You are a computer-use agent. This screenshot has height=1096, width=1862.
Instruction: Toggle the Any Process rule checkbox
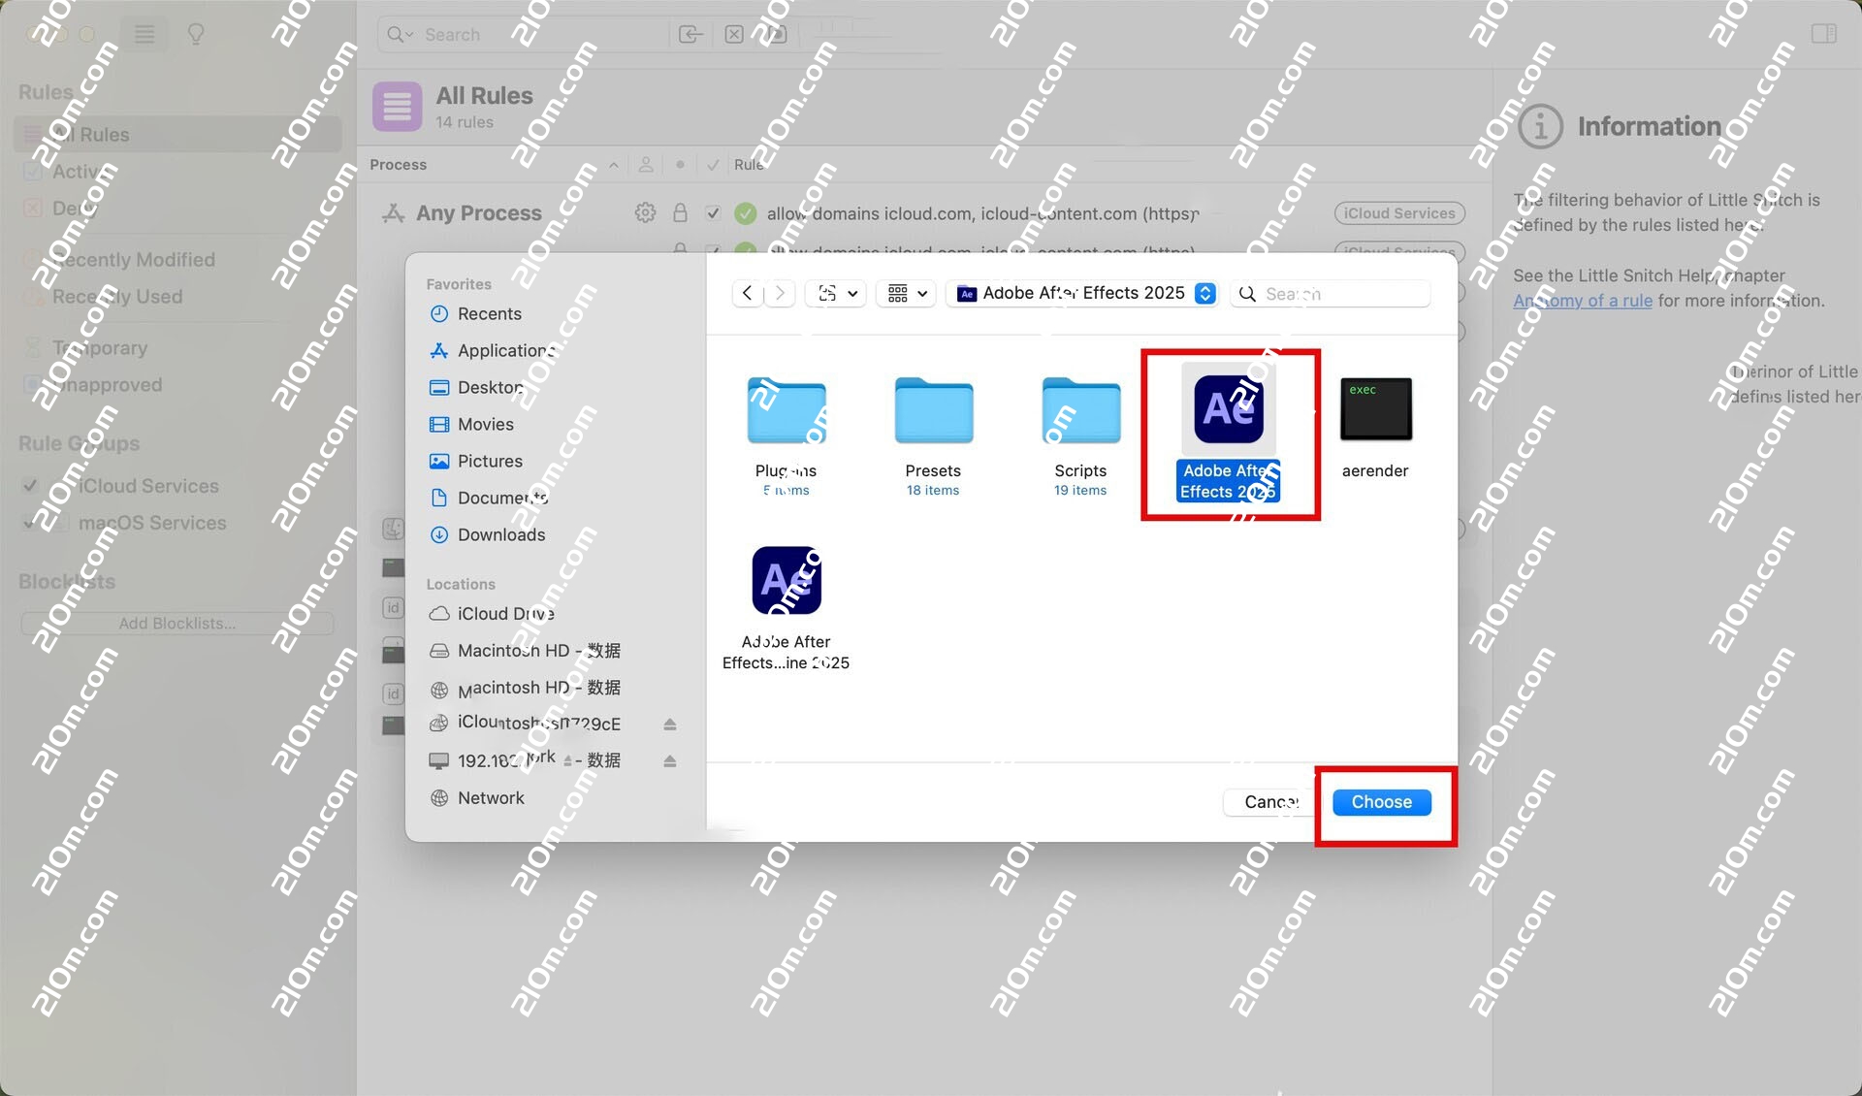[x=713, y=213]
